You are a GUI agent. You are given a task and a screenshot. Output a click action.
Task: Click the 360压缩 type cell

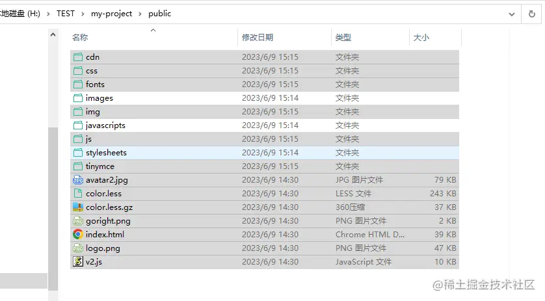[x=350, y=207]
